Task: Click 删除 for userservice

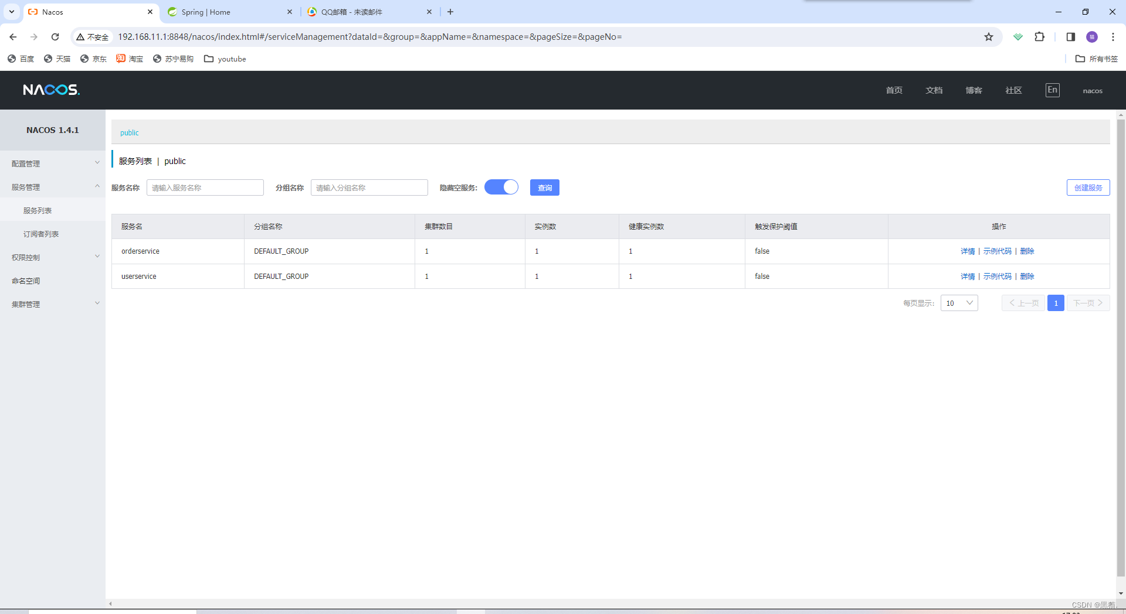Action: tap(1027, 277)
